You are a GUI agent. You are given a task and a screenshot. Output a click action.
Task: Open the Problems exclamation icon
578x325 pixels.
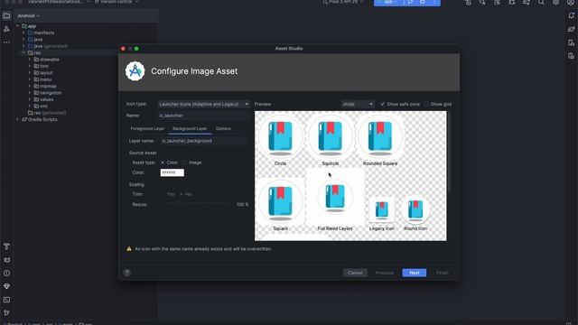point(6,273)
